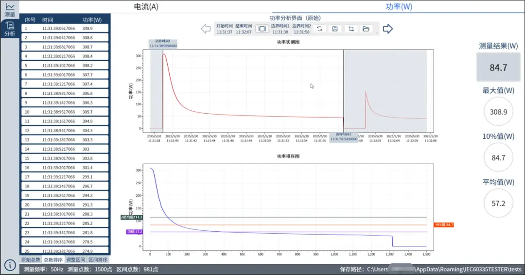525x275 pixels.
Task: Open the 分析 analysis sidebar view
Action: coord(10,29)
